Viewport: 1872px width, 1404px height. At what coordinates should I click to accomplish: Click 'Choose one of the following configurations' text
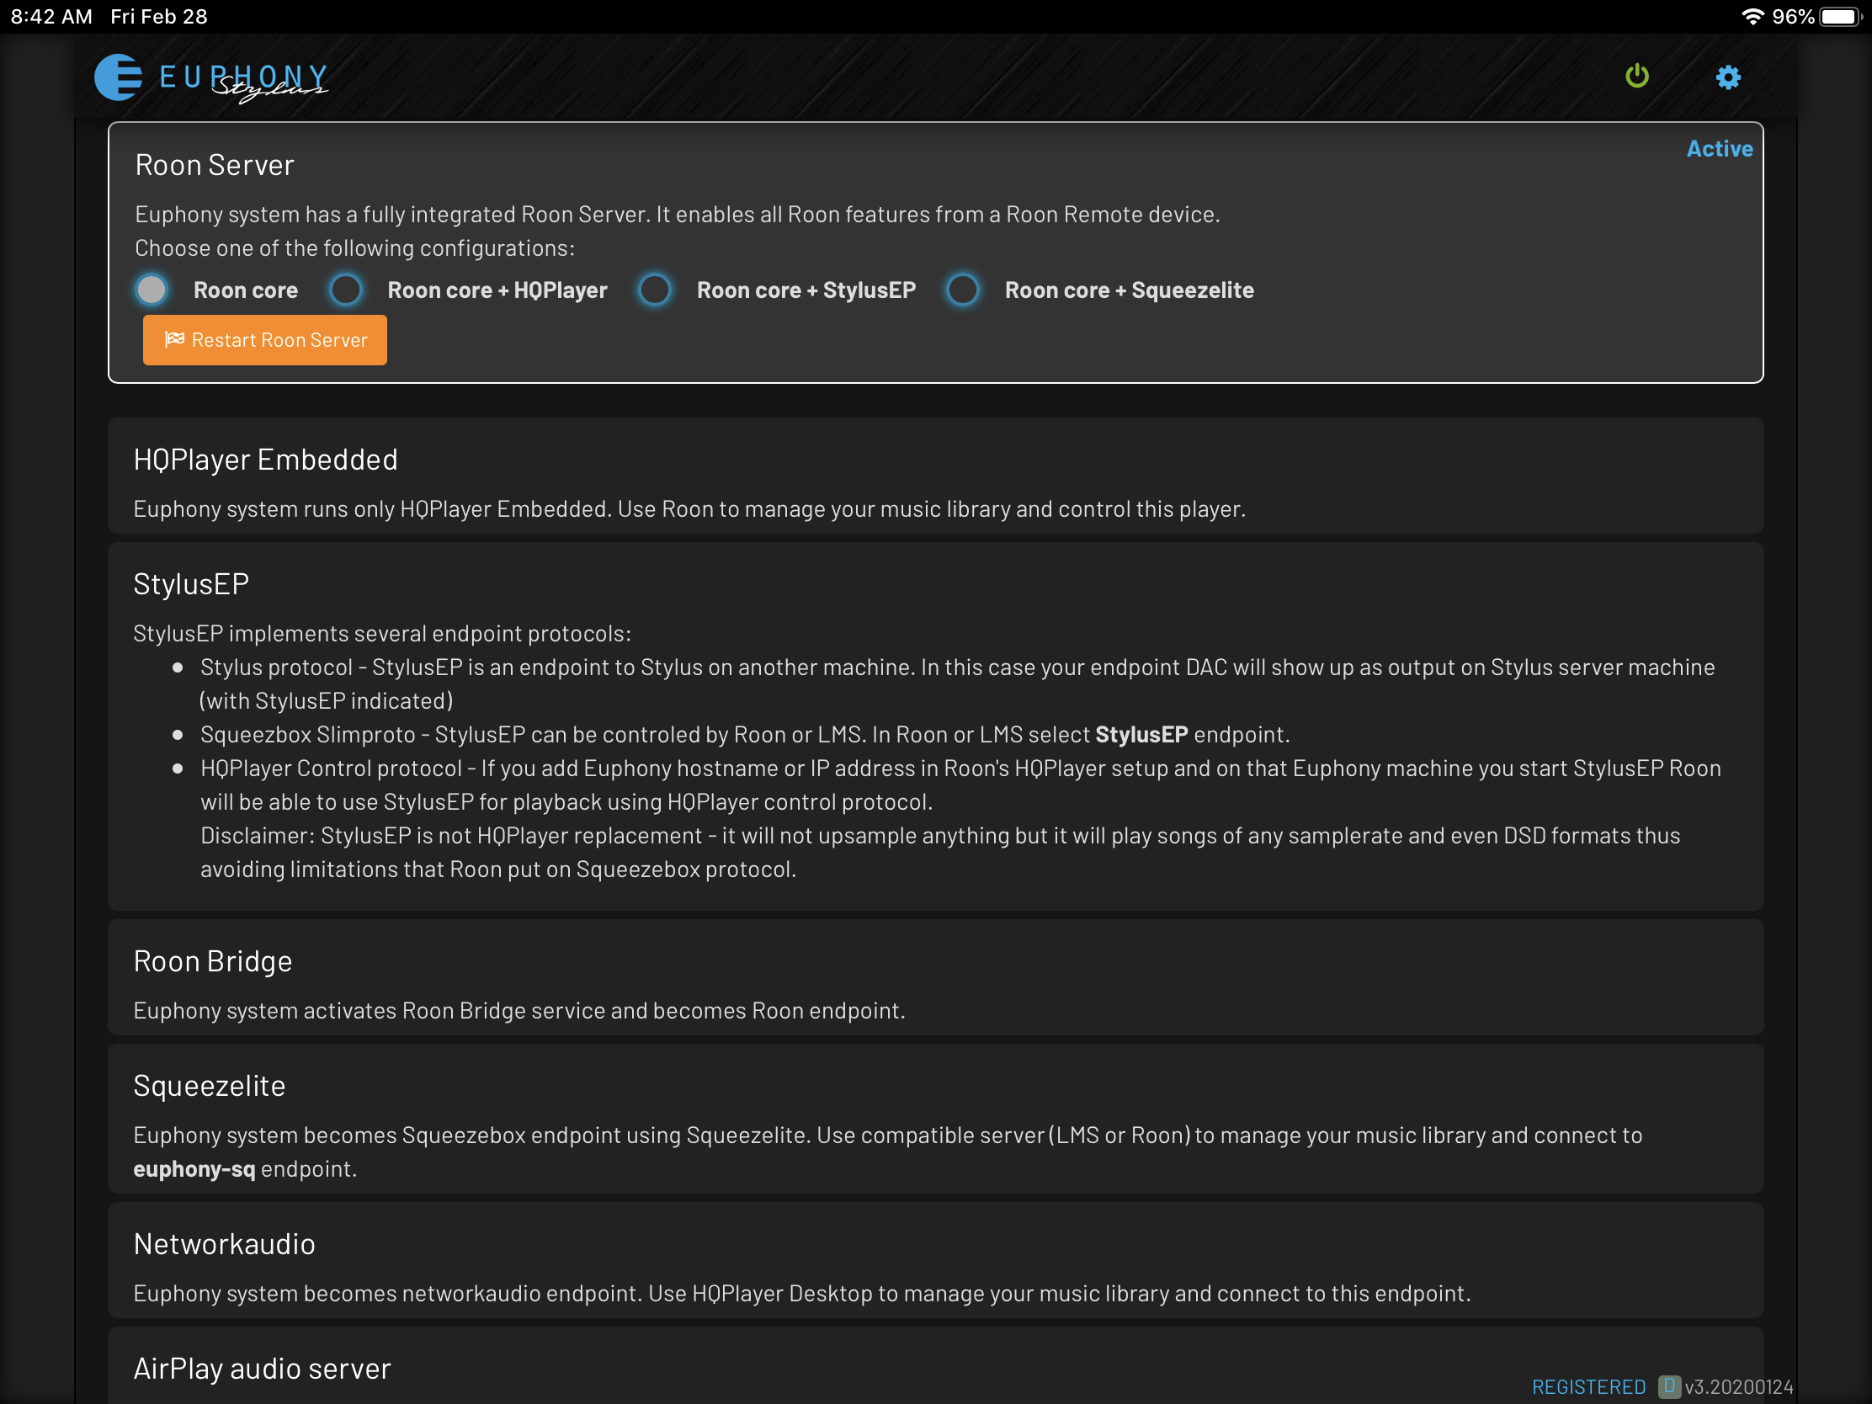coord(354,248)
